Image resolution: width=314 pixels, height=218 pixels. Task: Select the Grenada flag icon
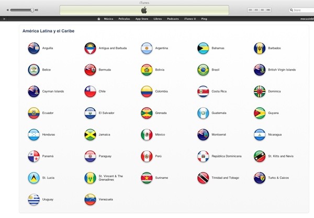147,113
